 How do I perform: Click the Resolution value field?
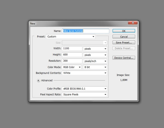72,61
